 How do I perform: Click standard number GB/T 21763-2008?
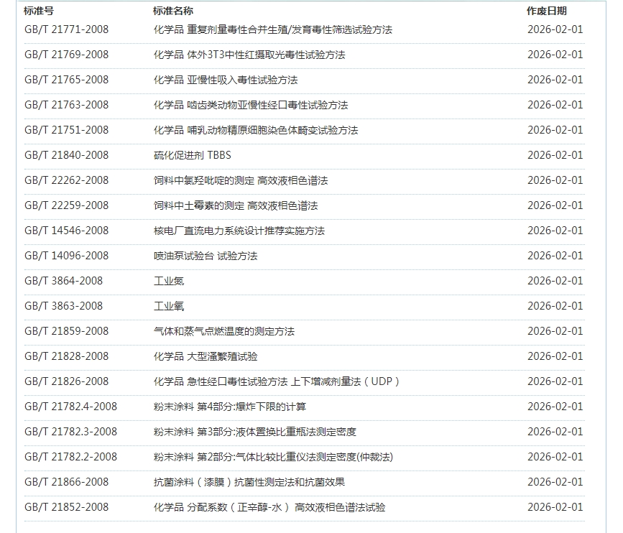[66, 105]
